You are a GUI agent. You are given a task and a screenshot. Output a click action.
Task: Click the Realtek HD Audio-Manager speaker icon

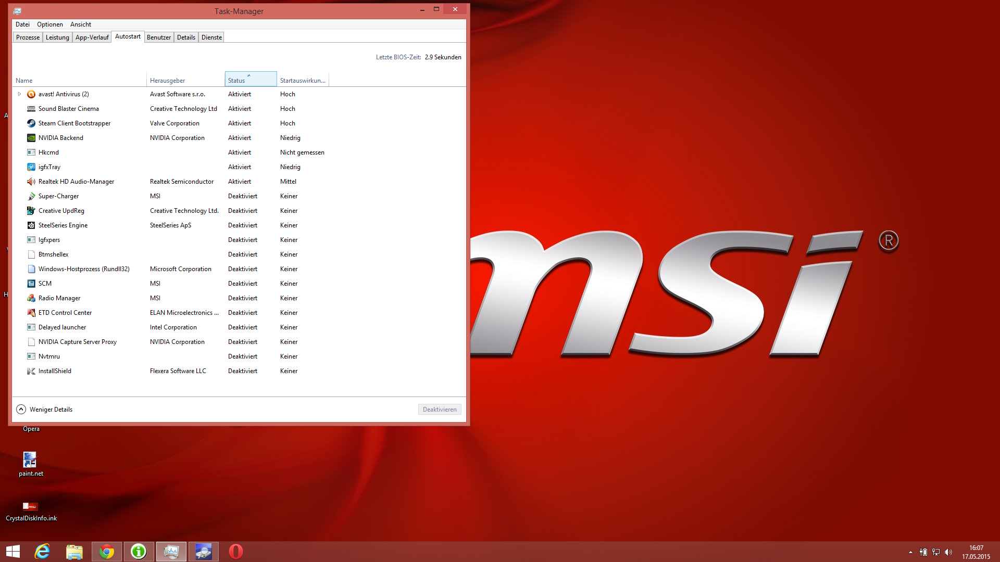31,182
